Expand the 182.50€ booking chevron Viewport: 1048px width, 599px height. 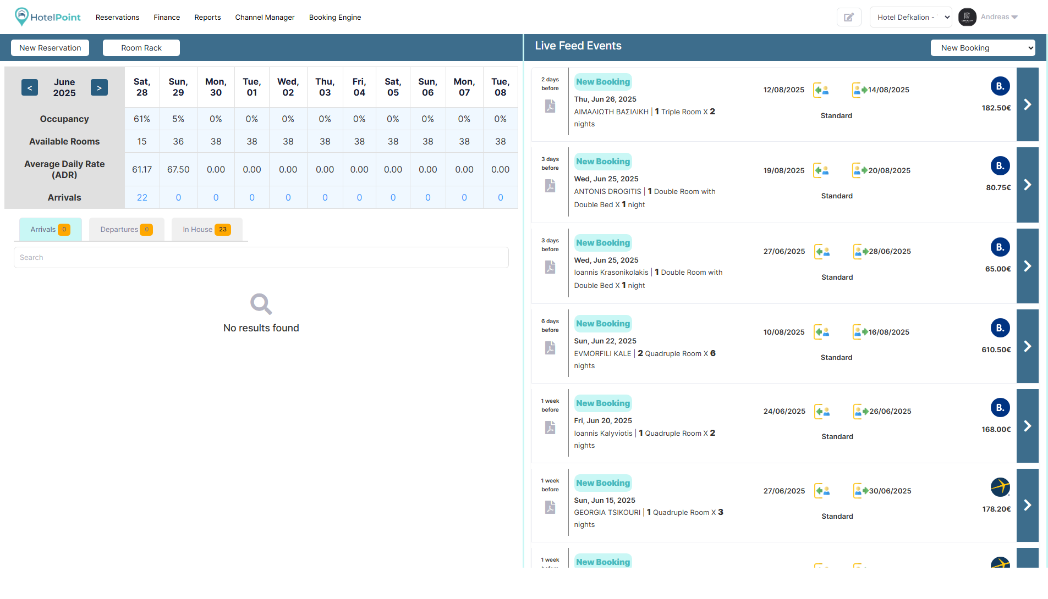click(x=1027, y=104)
